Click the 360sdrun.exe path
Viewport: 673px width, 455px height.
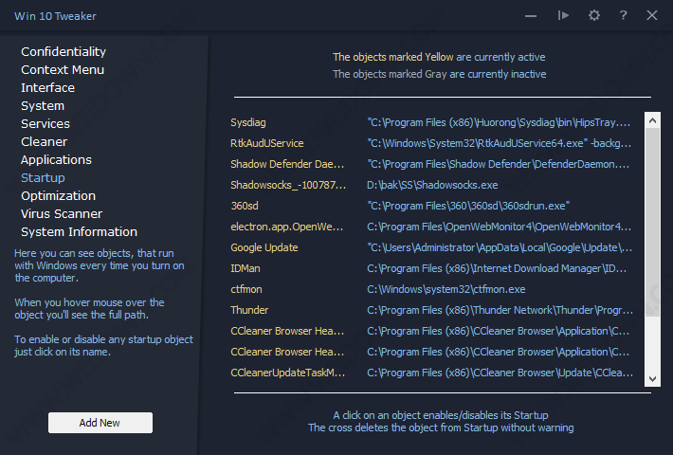[x=468, y=206]
